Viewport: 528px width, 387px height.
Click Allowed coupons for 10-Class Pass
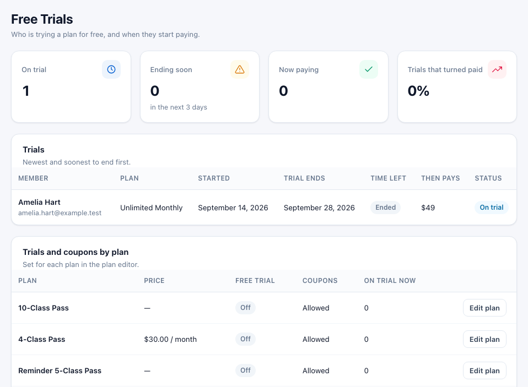[x=315, y=308]
